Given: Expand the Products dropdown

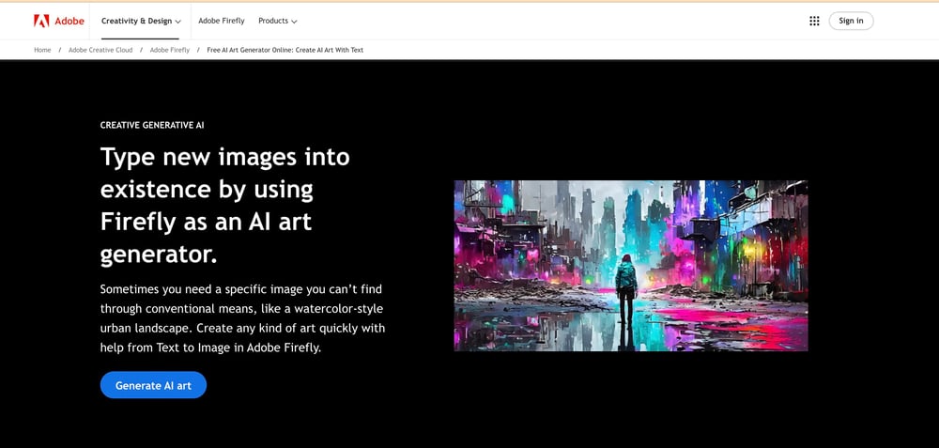Looking at the screenshot, I should [277, 21].
